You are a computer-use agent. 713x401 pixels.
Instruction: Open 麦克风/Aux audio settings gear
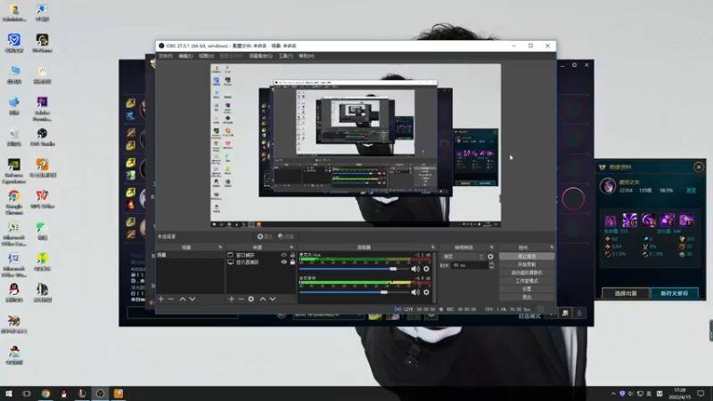pyautogui.click(x=426, y=269)
